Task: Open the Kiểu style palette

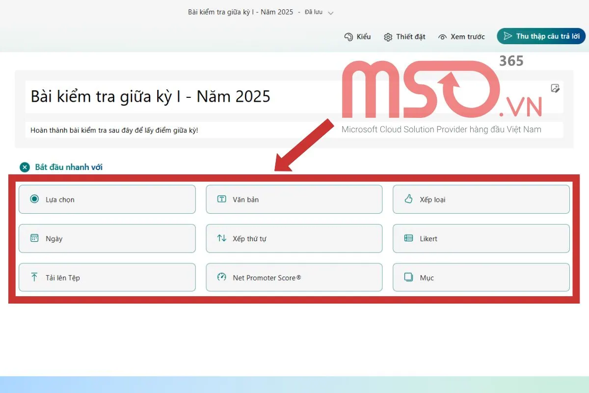Action: click(357, 37)
